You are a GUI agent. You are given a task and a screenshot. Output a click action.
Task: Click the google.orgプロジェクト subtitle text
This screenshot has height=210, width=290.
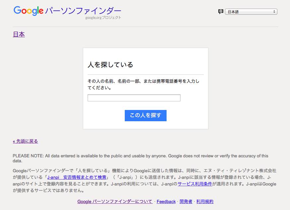point(103,18)
